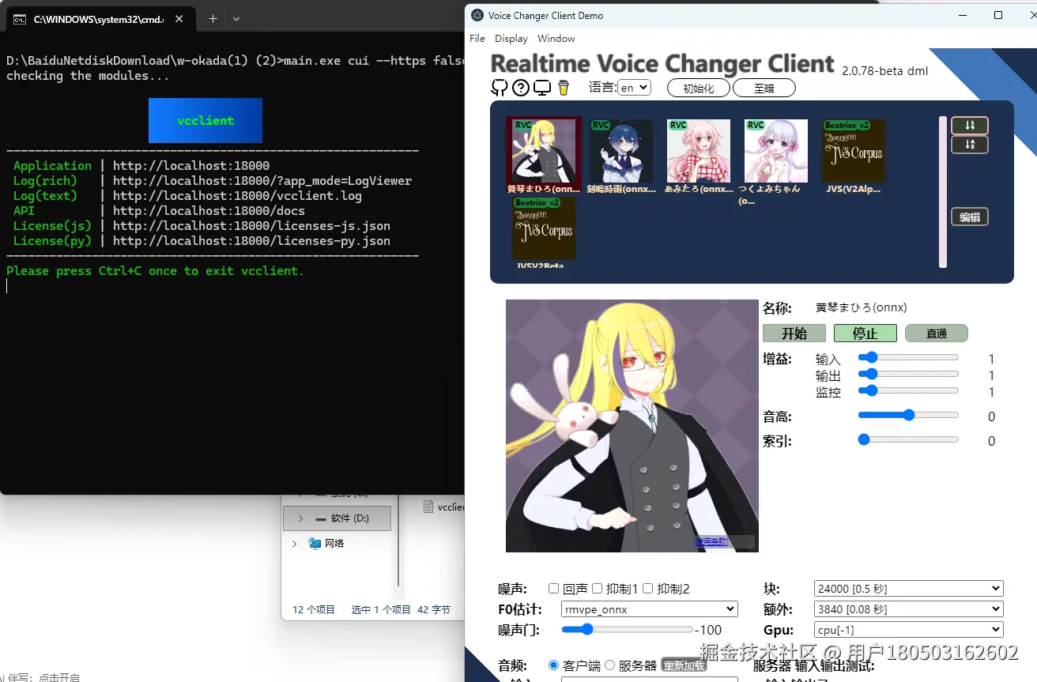
Task: Click the question mark help icon
Action: (520, 88)
